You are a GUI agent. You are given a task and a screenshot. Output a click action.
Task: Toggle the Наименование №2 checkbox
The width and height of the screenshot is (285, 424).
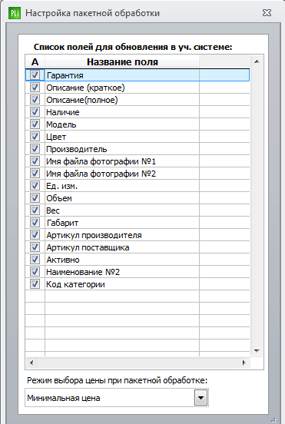(35, 272)
